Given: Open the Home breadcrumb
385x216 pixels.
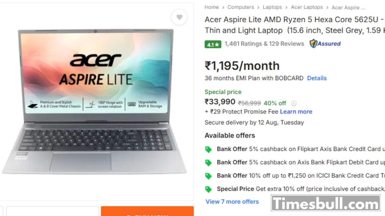Looking at the screenshot, I should click(212, 7).
